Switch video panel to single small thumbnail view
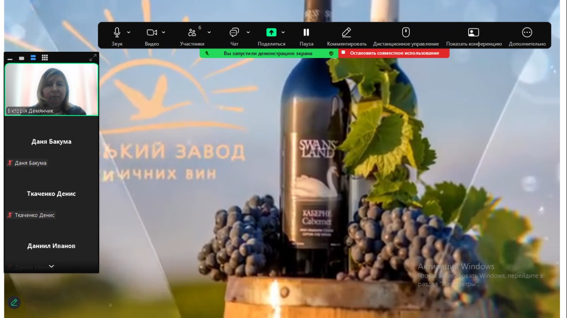Screen dimensions: 567x318 22,58
